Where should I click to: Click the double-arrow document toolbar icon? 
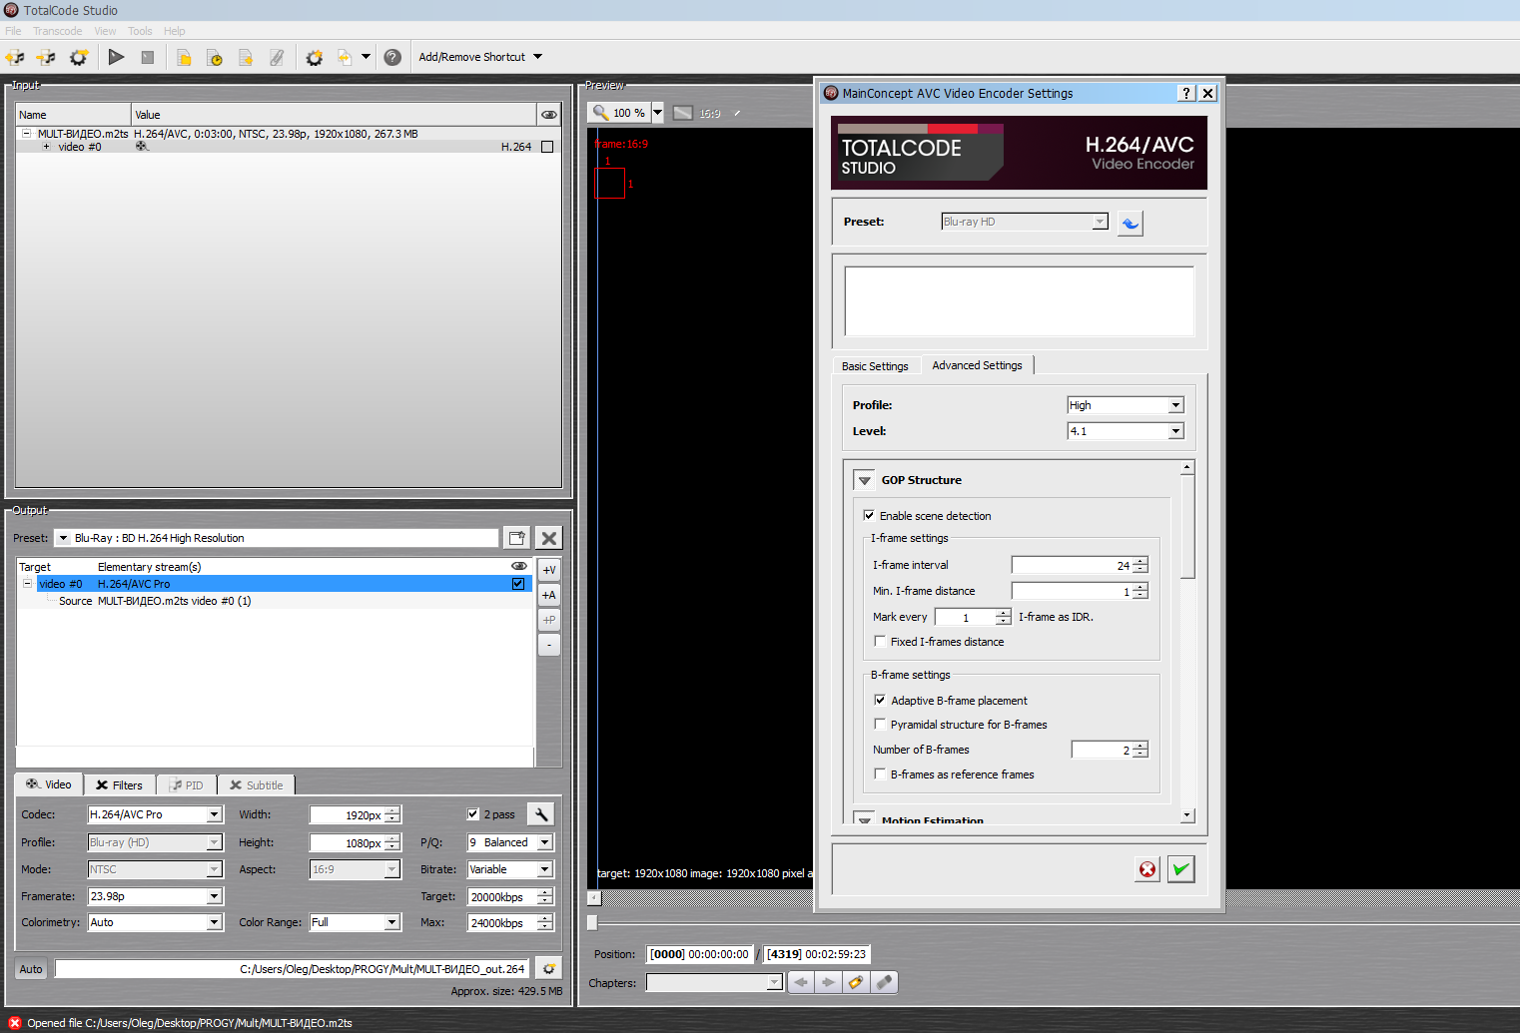coord(345,57)
